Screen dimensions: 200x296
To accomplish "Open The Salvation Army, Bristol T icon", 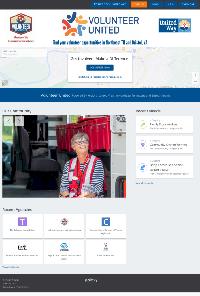I will pos(22,222).
